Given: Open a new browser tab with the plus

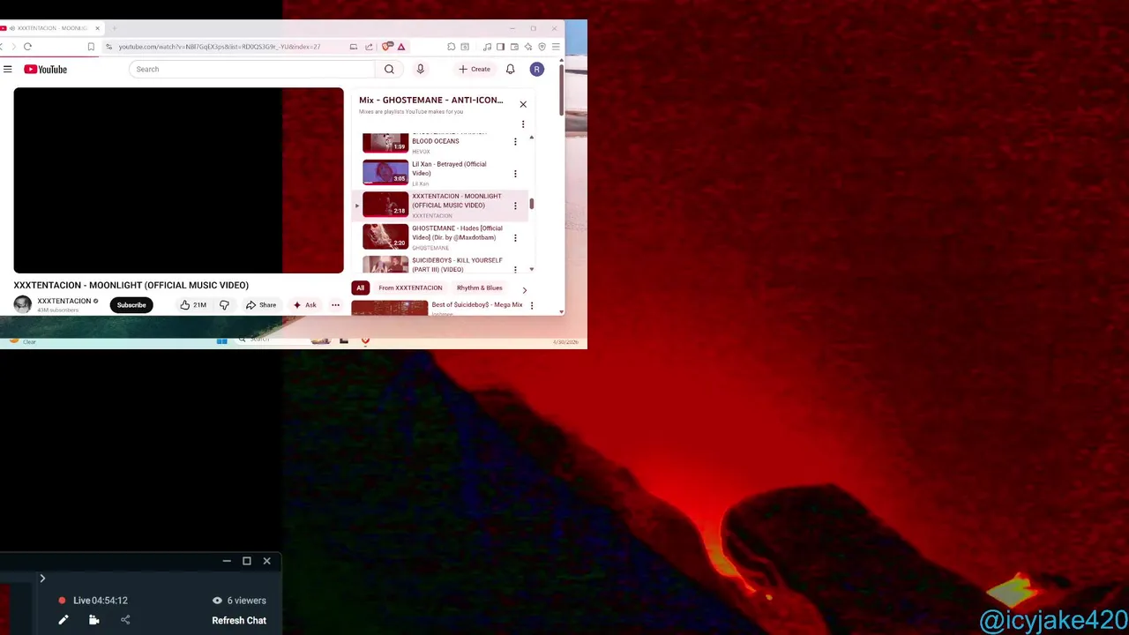Looking at the screenshot, I should pos(114,28).
